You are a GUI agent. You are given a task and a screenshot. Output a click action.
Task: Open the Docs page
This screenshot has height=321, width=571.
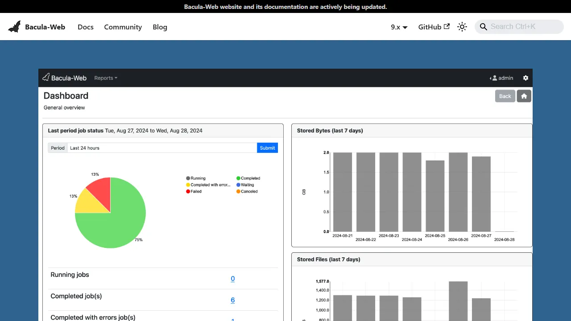click(86, 27)
